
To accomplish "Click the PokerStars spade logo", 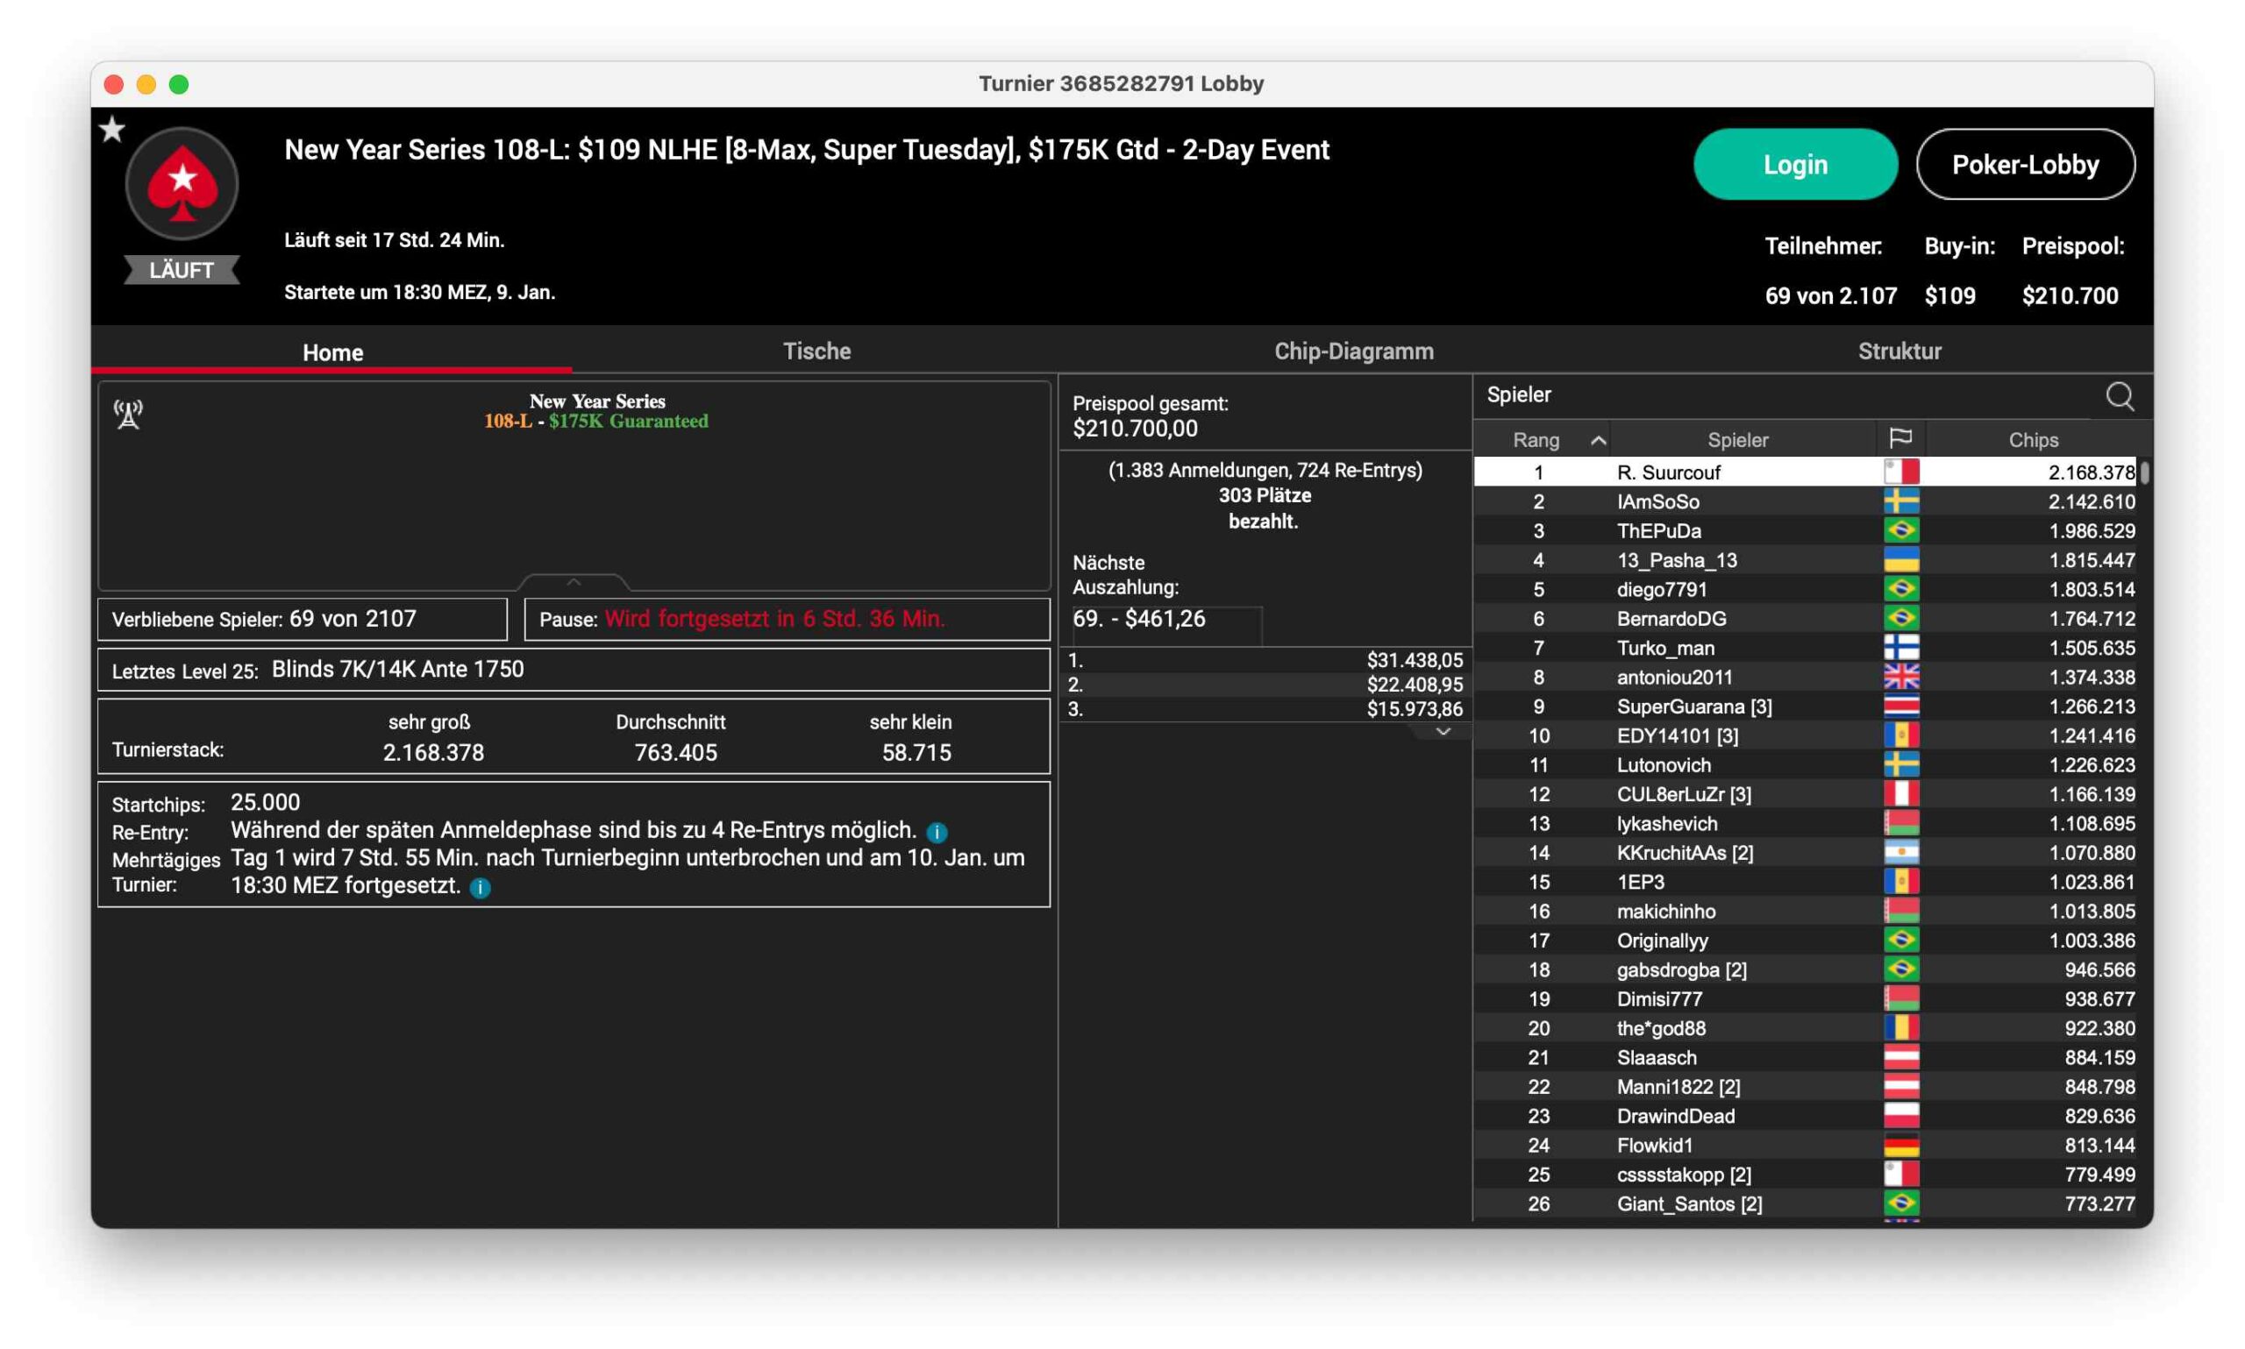I will [x=182, y=185].
